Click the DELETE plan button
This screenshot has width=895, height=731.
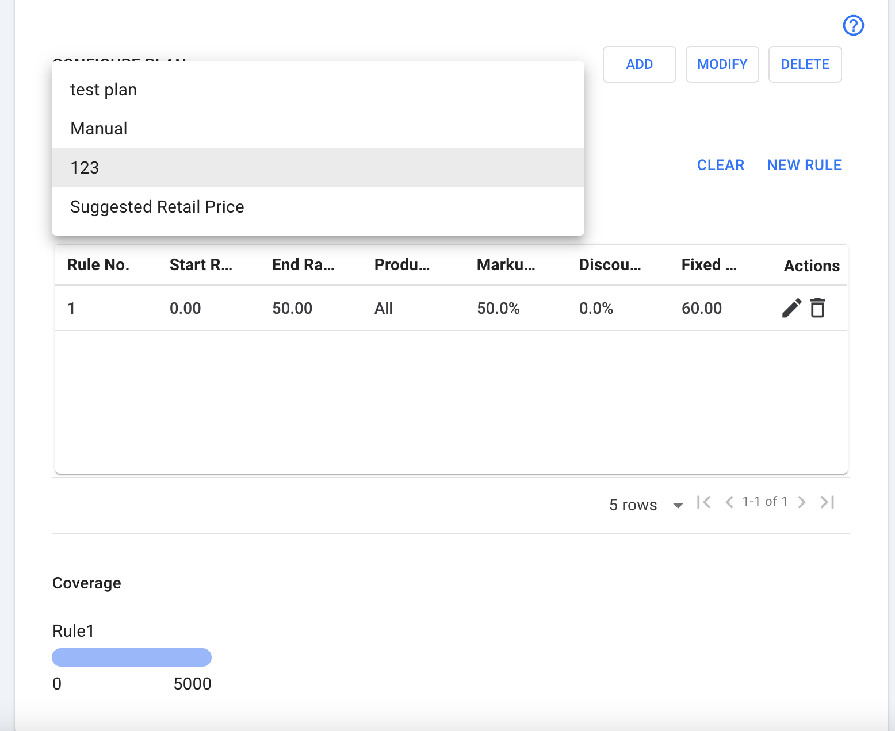pyautogui.click(x=805, y=64)
